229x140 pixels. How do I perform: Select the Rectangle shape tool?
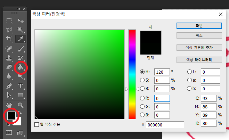pyautogui.click(x=21, y=95)
